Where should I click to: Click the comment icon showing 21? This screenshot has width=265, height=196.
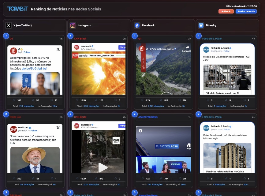pos(52,100)
